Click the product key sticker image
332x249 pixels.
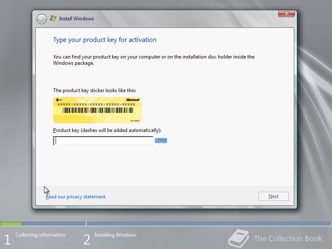tap(98, 110)
